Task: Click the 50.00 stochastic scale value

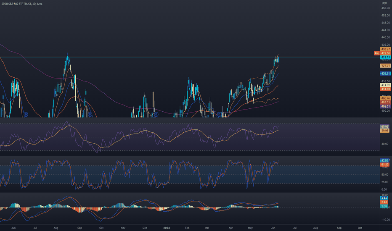Action: click(385, 175)
